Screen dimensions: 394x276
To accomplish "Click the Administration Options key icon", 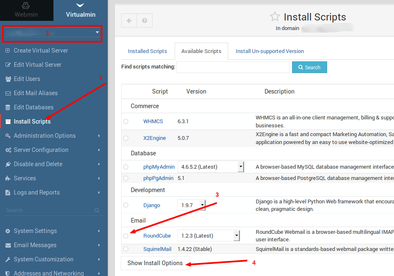I will click(8, 136).
